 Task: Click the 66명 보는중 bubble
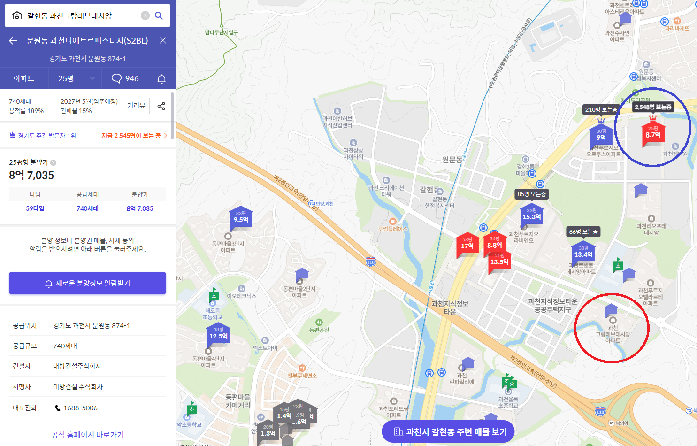583,231
